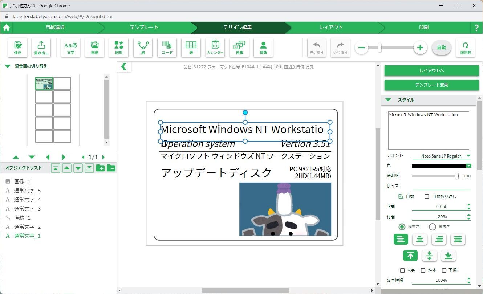The width and height of the screenshot is (483, 294).
Task: Send the object to back in object list
Action: pyautogui.click(x=89, y=168)
